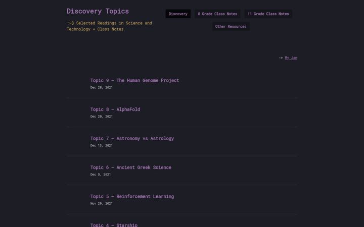The height and width of the screenshot is (227, 364).
Task: Open Topic 9 — The Human Genome Project
Action: tap(134, 80)
